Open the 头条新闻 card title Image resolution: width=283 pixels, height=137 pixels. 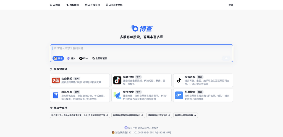(x=67, y=79)
